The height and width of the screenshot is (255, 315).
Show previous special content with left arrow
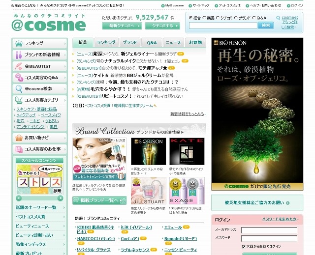tap(19, 198)
